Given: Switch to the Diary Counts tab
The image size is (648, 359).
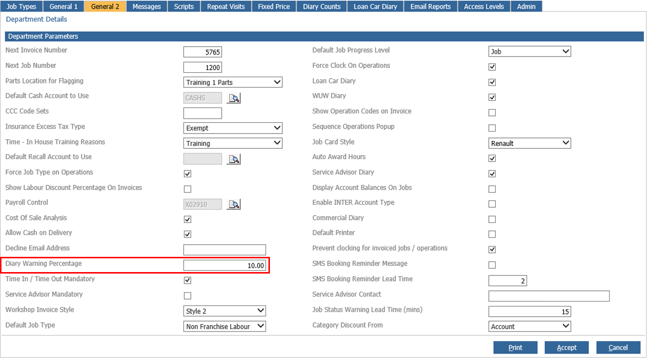Looking at the screenshot, I should (322, 6).
